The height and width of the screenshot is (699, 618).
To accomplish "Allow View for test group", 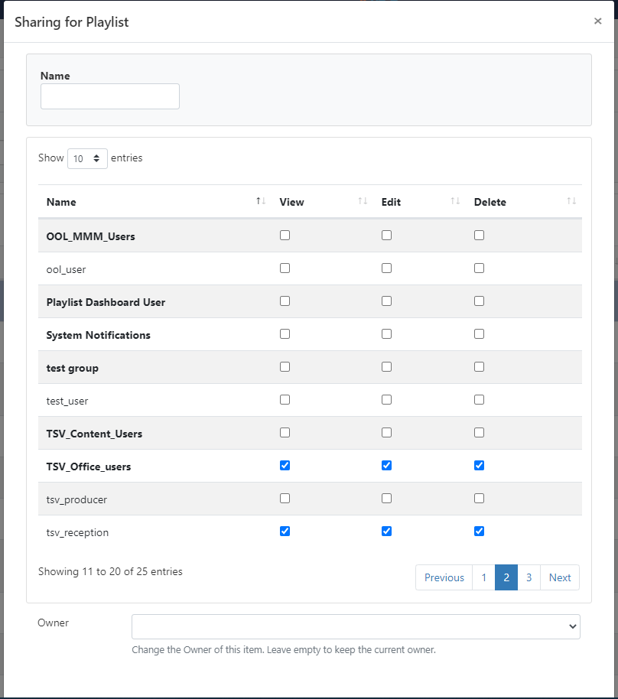I will tap(285, 367).
